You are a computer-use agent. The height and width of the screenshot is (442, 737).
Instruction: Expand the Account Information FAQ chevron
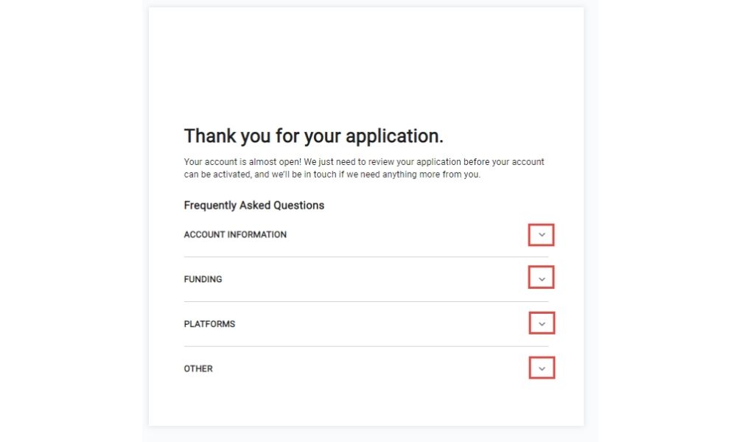[x=542, y=235]
